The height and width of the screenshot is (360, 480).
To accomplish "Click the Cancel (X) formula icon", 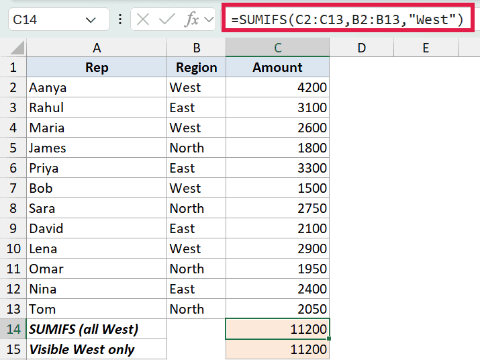I will pyautogui.click(x=143, y=20).
